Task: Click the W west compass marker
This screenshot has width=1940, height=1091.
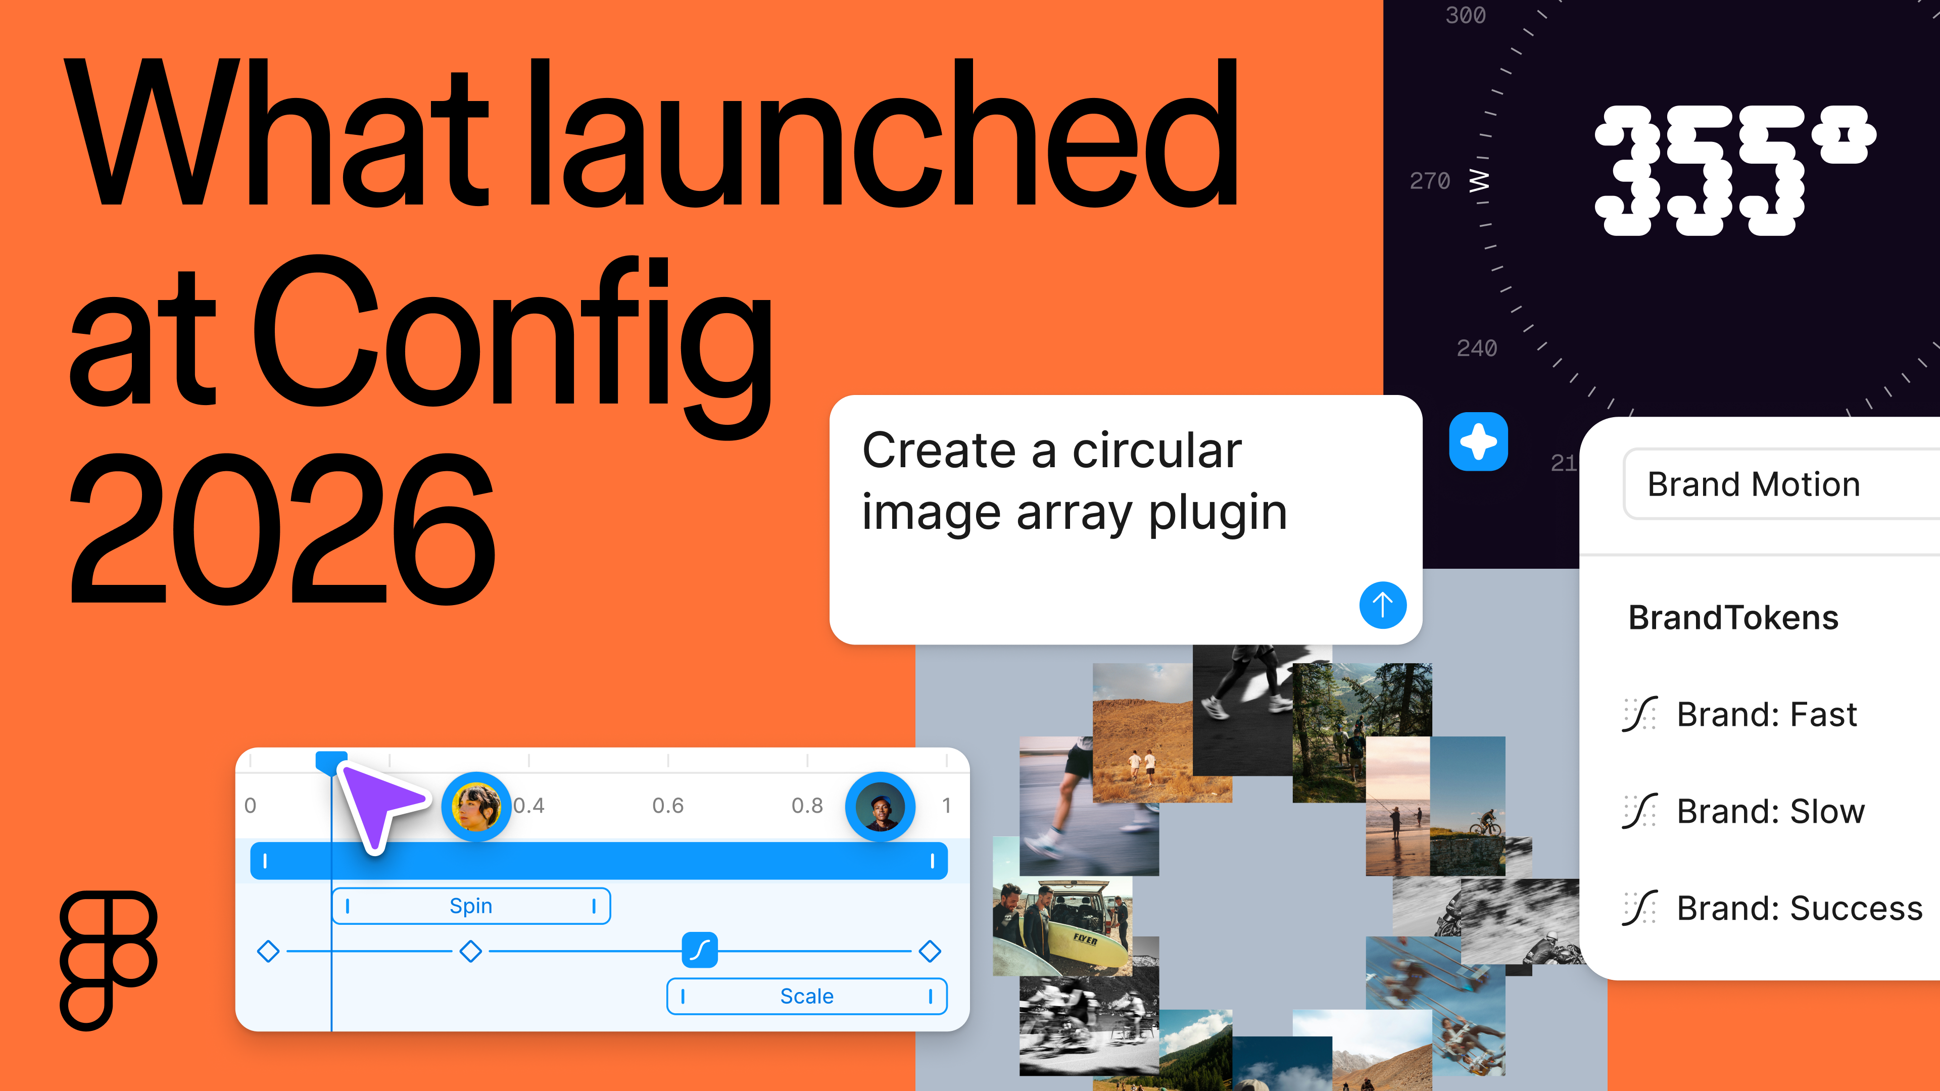Action: [x=1478, y=181]
